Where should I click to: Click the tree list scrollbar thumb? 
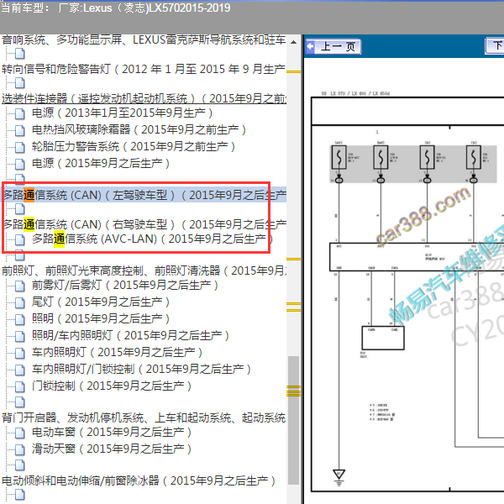pos(293,420)
